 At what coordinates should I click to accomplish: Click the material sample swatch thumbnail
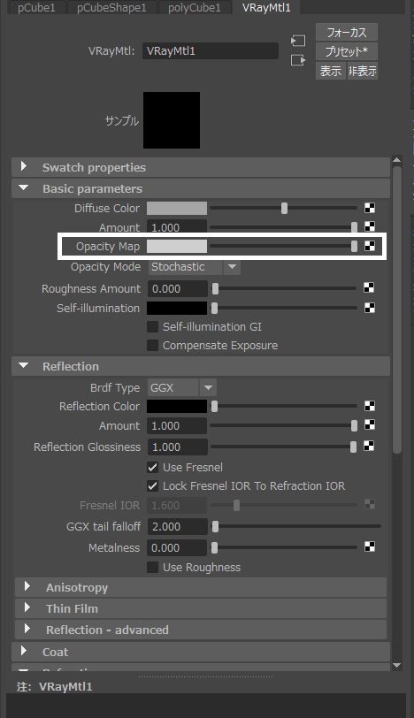tap(172, 120)
